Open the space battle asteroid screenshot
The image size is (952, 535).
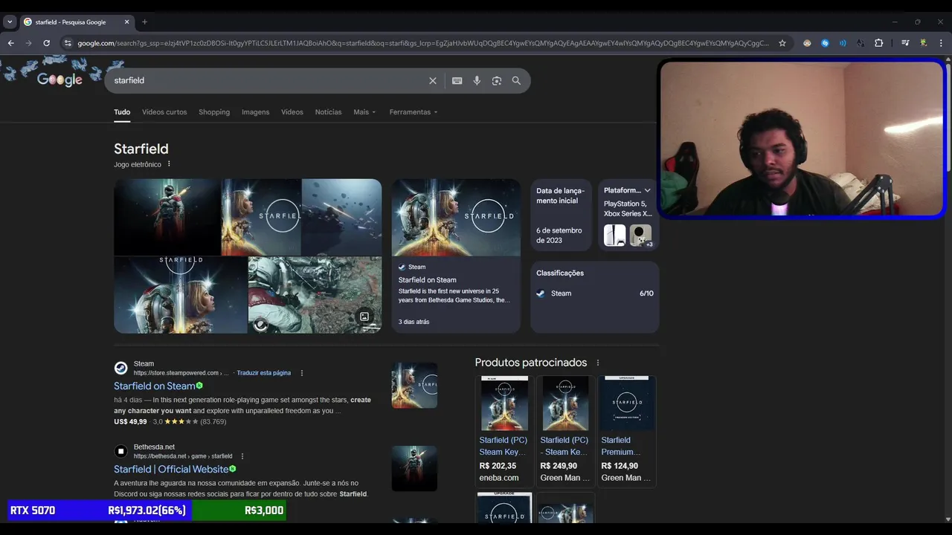point(341,217)
